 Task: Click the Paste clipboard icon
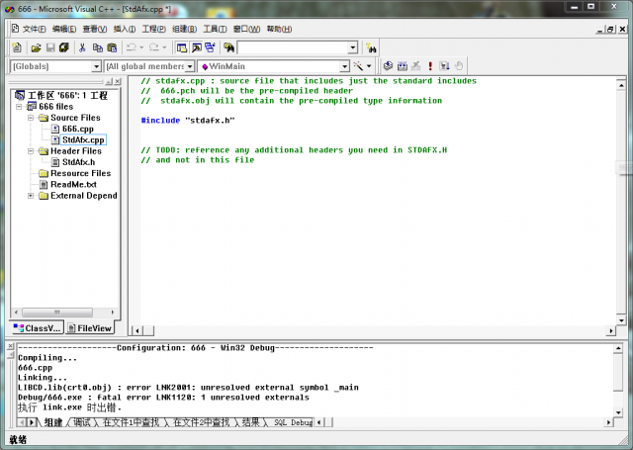tap(113, 47)
